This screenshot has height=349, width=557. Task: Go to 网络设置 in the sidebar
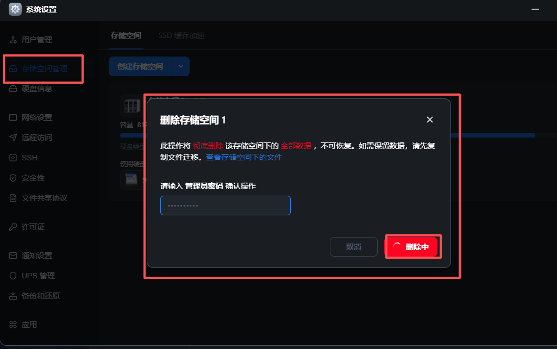coord(32,117)
